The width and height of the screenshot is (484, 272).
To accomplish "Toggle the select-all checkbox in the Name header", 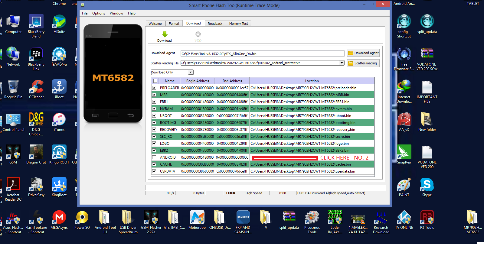I will pyautogui.click(x=155, y=81).
